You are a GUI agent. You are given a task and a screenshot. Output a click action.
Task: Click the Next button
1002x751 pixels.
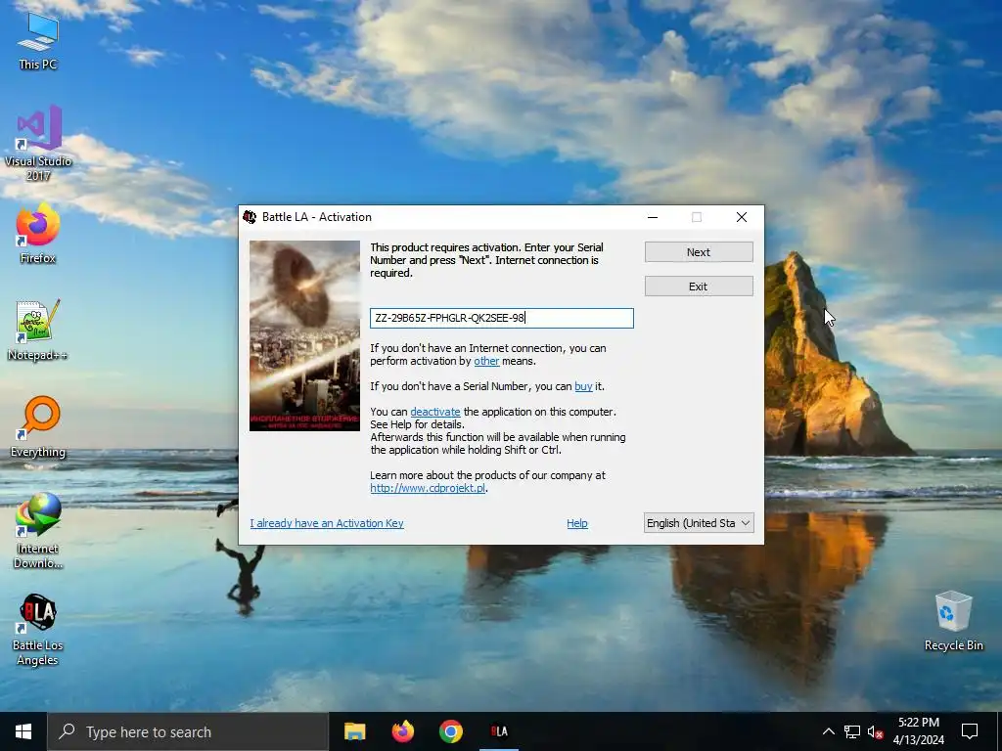[699, 252]
